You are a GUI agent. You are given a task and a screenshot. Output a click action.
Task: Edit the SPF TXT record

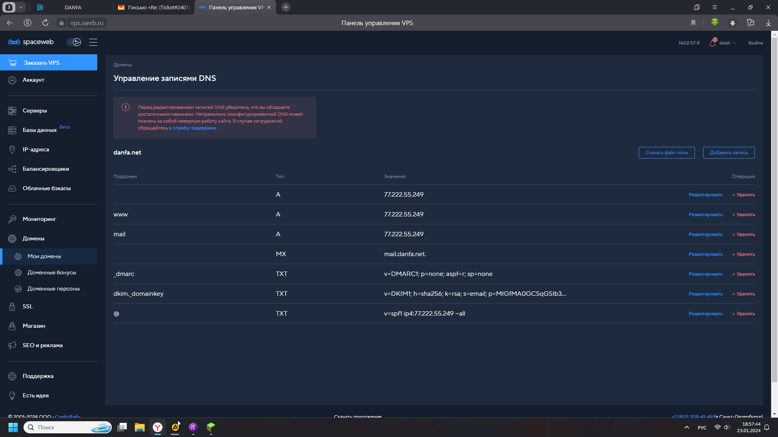click(x=705, y=314)
